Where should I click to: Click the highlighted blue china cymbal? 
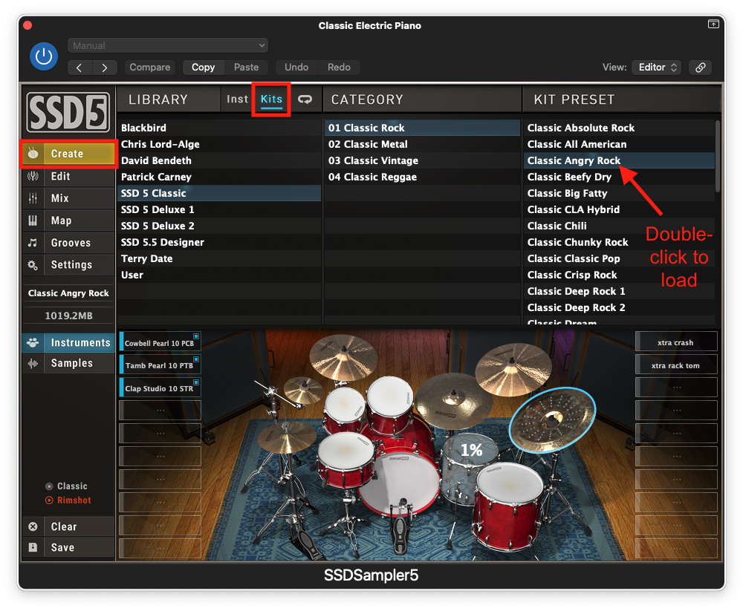(552, 419)
